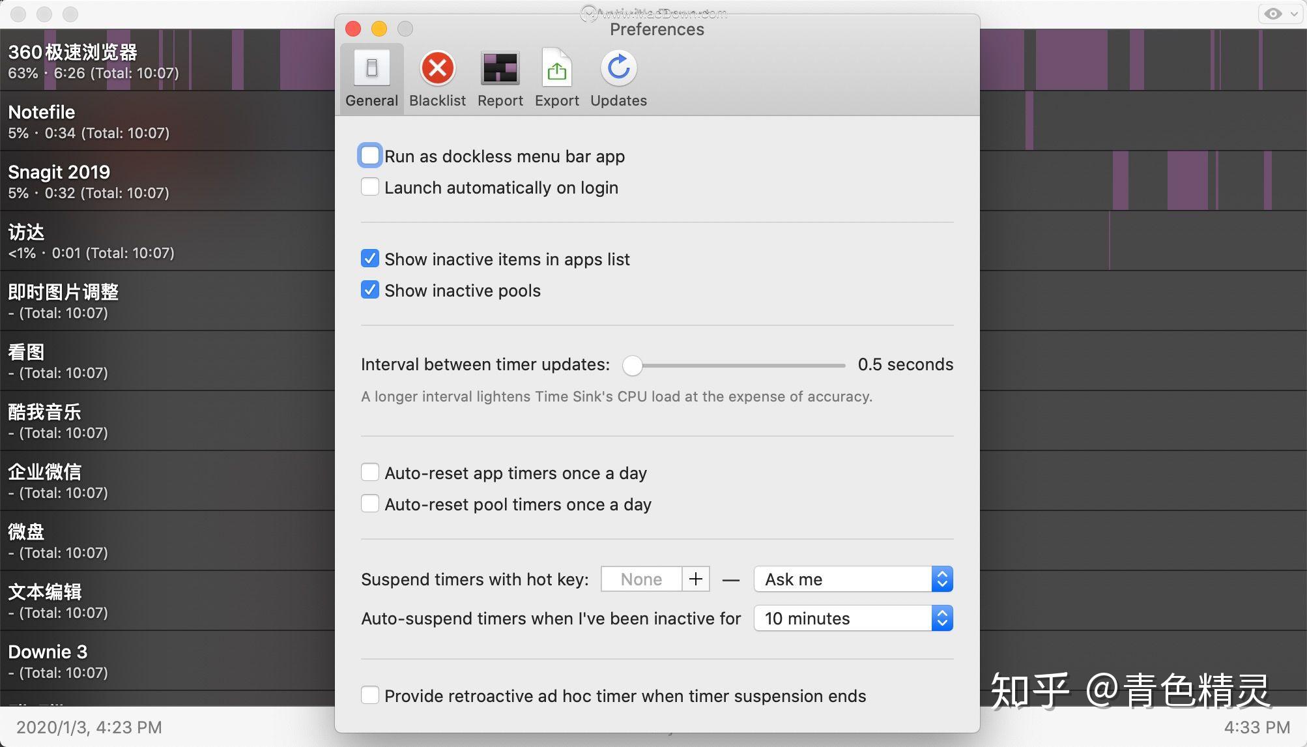Enable "Run as dockless menu bar app"
The width and height of the screenshot is (1307, 747).
coord(369,155)
